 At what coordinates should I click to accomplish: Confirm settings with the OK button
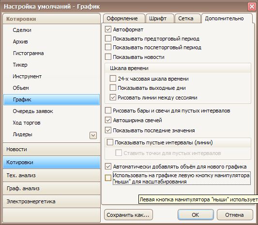click(196, 215)
